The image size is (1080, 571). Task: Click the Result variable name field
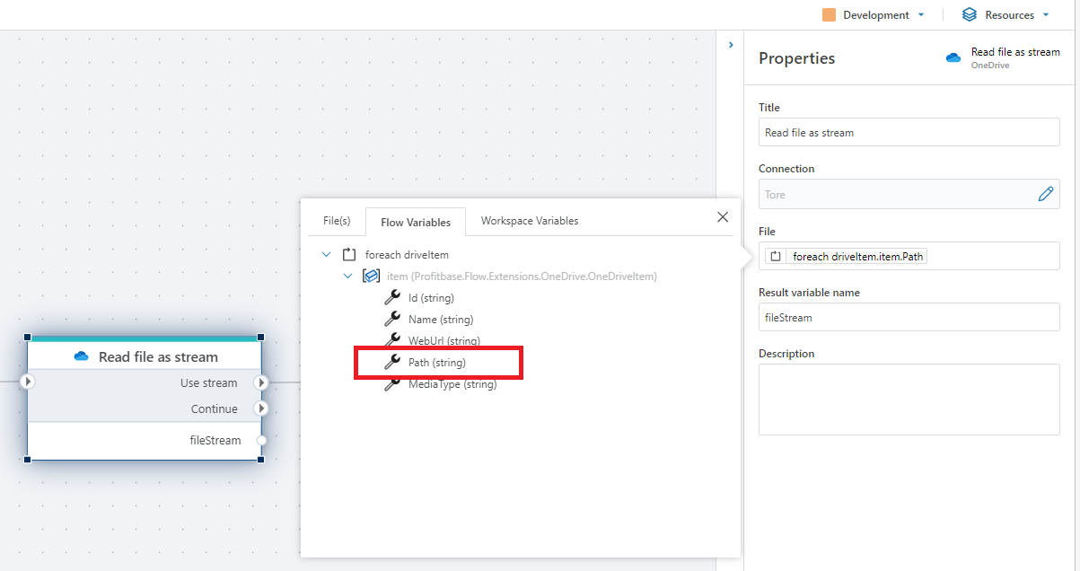909,317
